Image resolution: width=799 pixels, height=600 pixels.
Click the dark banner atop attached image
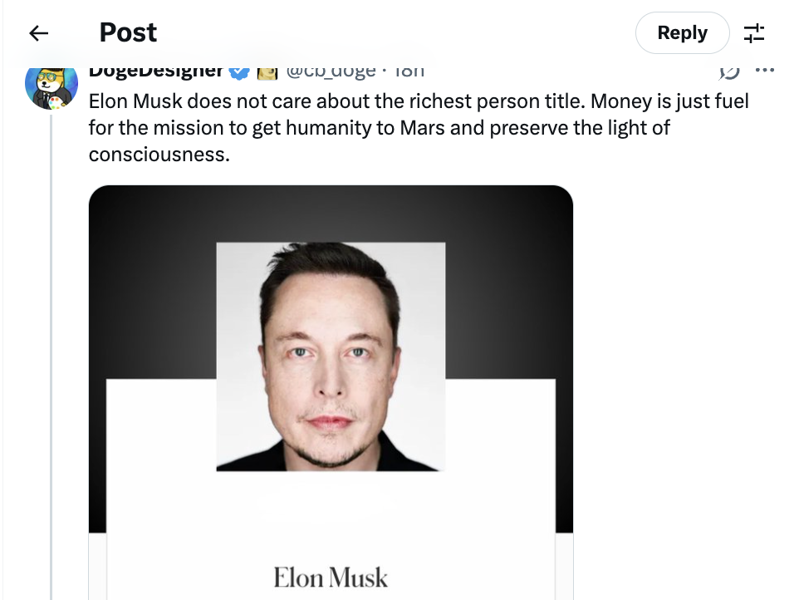pos(331,213)
